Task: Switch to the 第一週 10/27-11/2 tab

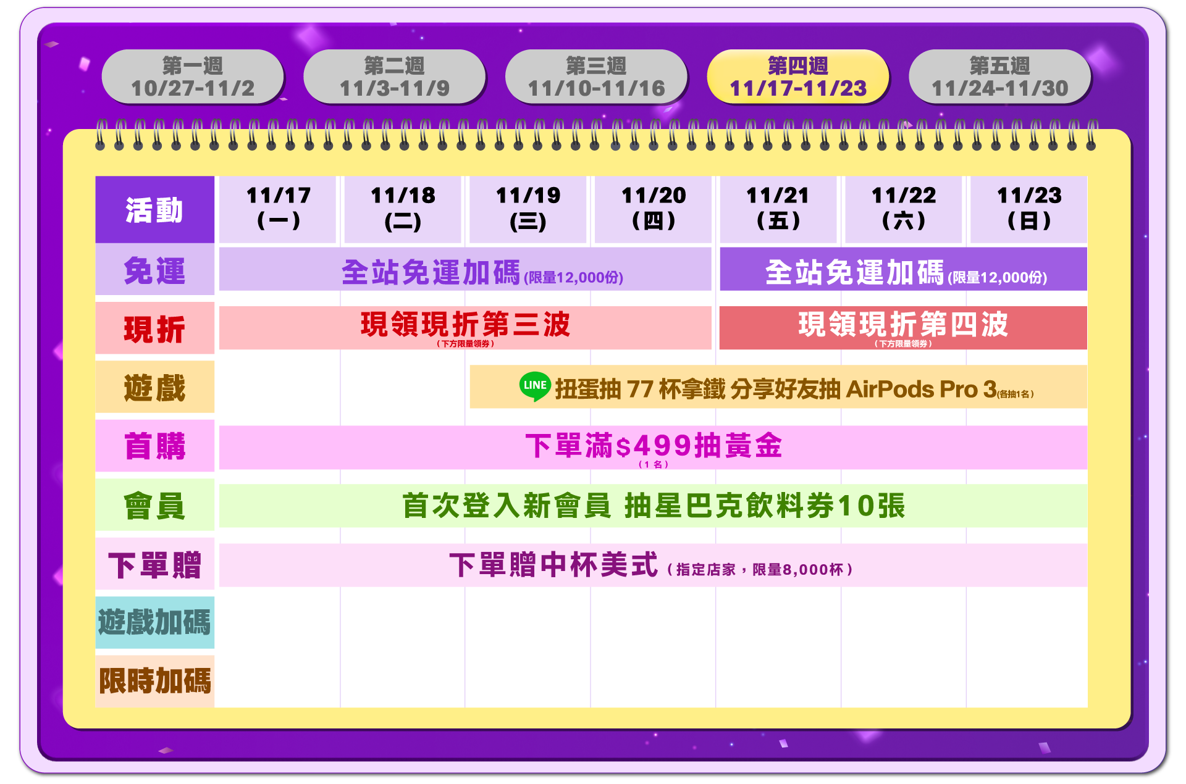Action: coord(192,77)
